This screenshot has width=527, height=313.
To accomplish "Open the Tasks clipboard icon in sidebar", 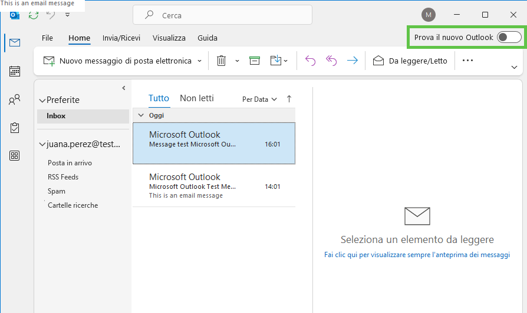I will point(15,128).
